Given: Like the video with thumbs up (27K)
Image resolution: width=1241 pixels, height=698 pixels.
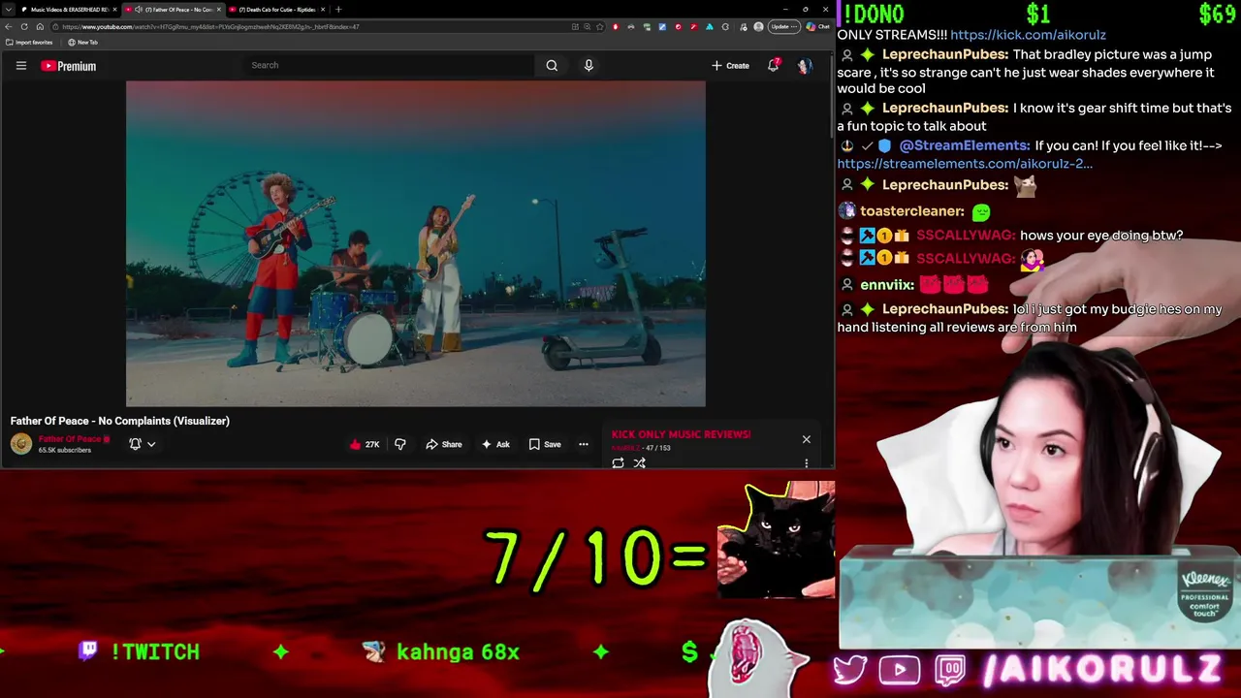Looking at the screenshot, I should click(365, 444).
